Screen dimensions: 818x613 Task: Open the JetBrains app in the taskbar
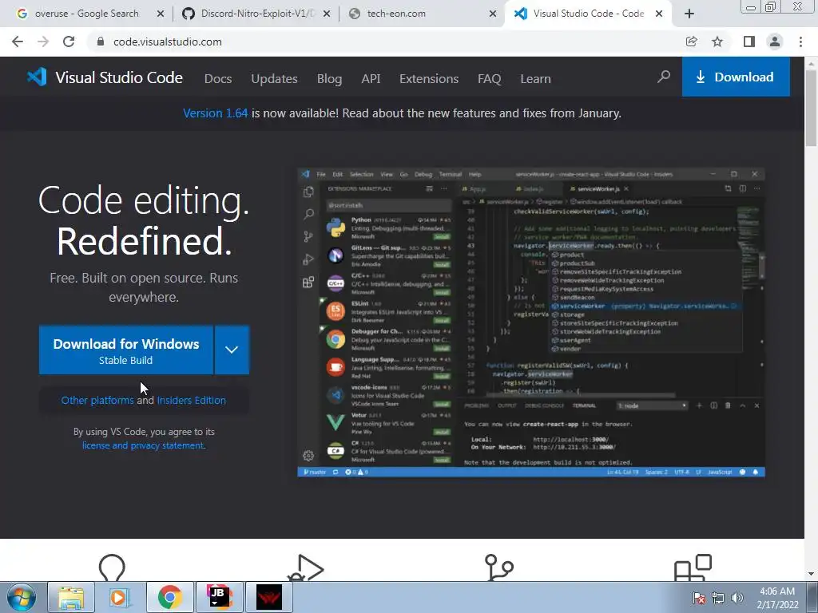[x=219, y=597]
